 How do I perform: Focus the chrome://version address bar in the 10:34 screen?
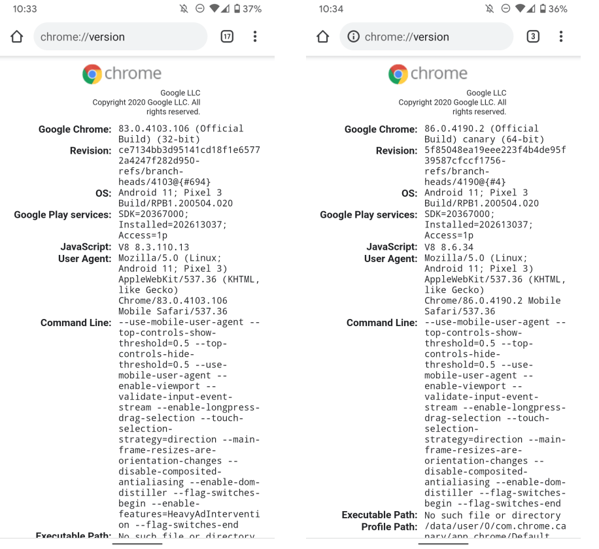tap(432, 37)
